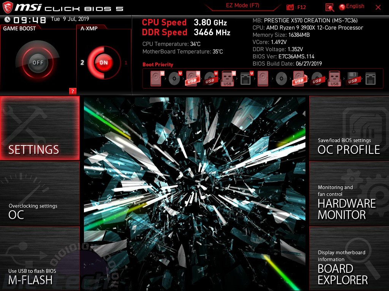Open the HARDWARE MONITOR fan control
The height and width of the screenshot is (291, 389).
(x=349, y=193)
